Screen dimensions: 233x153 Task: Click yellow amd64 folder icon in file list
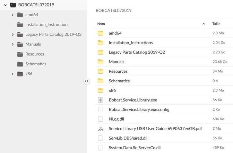(x=100, y=33)
